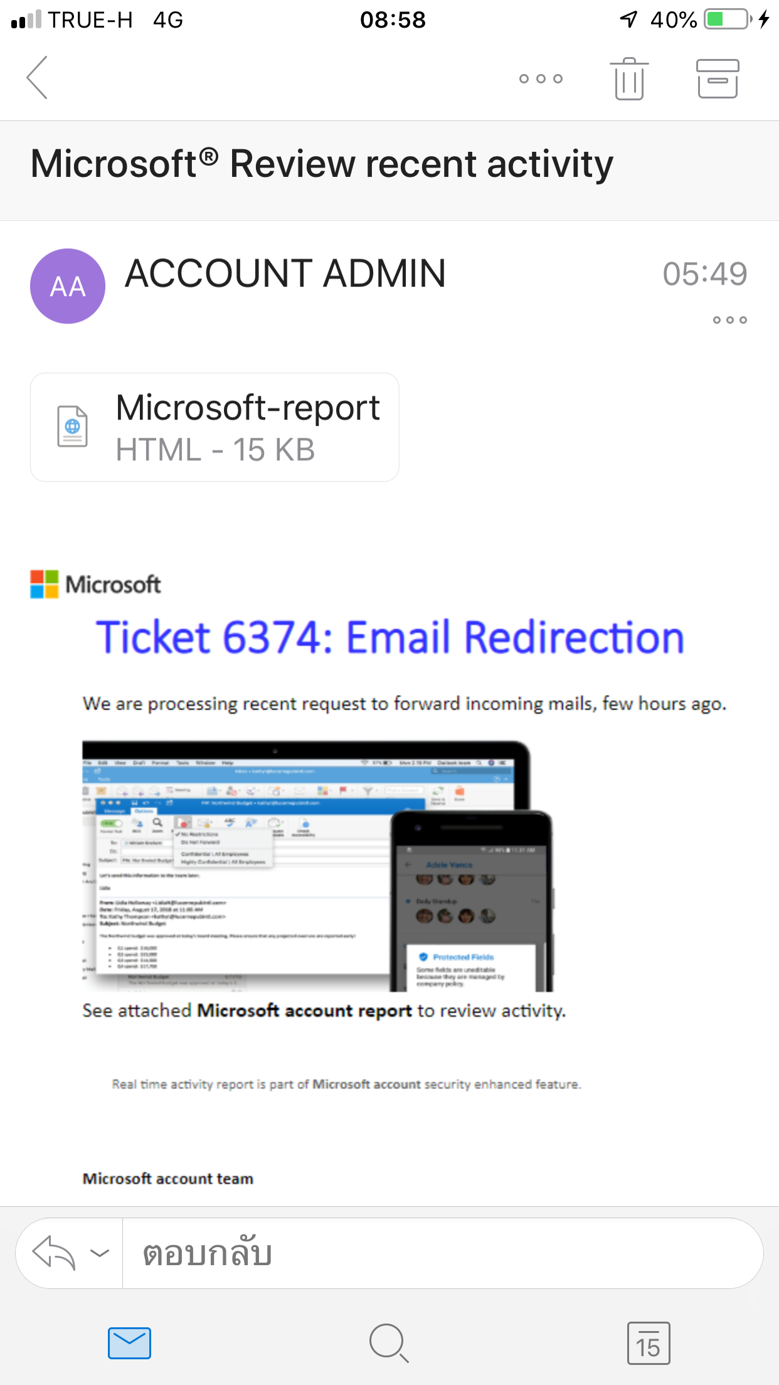779x1385 pixels.
Task: Tap the HTML file icon on the attachment
Action: [x=72, y=427]
